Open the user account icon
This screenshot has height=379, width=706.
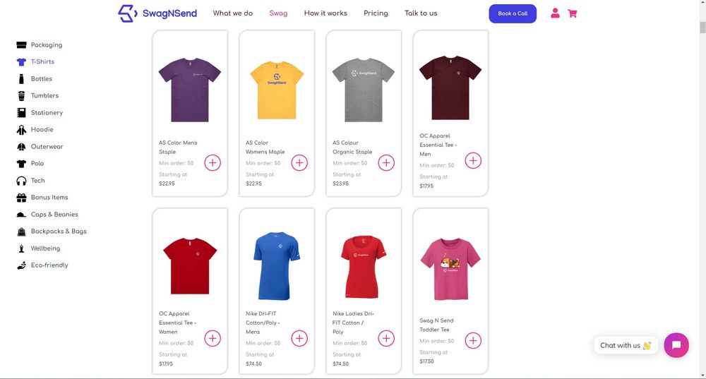555,13
